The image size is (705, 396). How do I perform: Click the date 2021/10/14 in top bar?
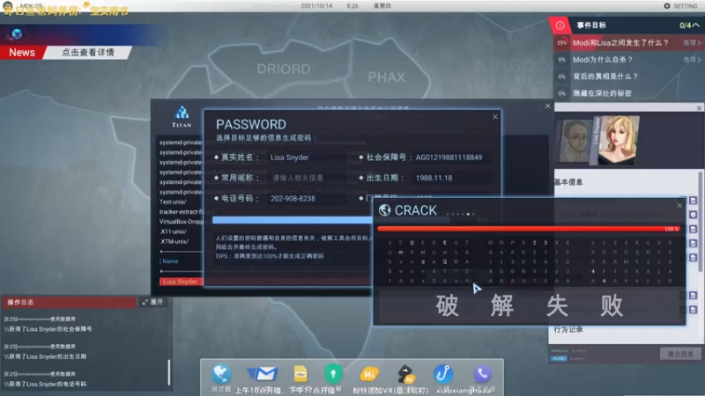click(x=316, y=6)
